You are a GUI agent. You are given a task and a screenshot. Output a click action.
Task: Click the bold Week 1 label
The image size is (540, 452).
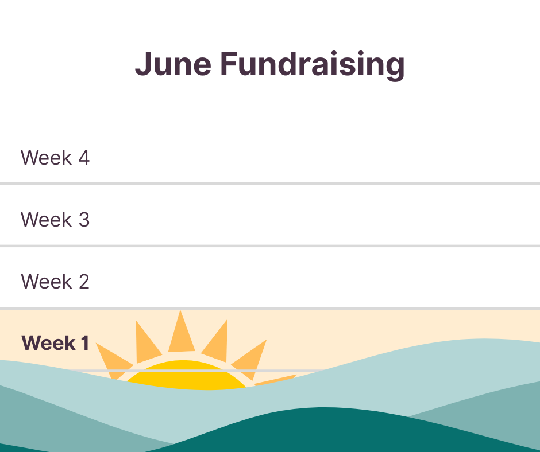coord(56,343)
